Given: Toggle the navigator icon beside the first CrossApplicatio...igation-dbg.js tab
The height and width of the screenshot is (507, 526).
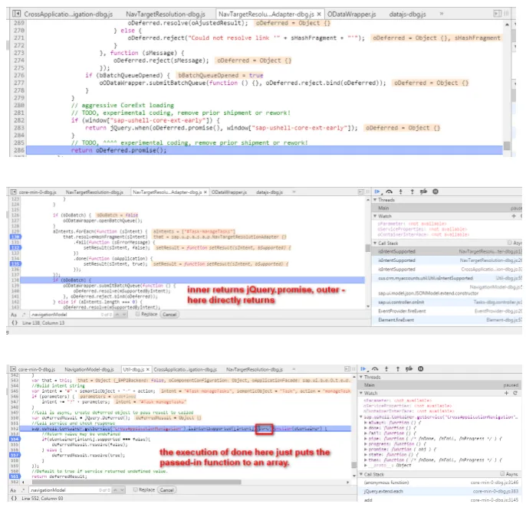Looking at the screenshot, I should 16,14.
